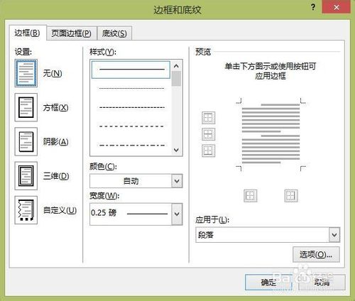Click the 方框(X) label text
Image resolution: width=355 pixels, height=301 pixels.
click(x=55, y=108)
